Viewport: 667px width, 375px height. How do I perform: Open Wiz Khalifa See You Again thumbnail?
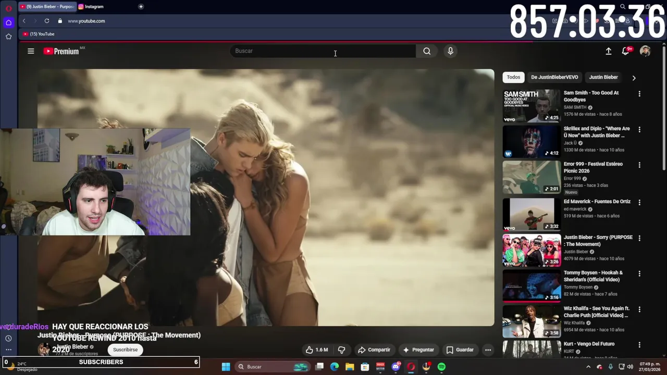[x=532, y=321]
